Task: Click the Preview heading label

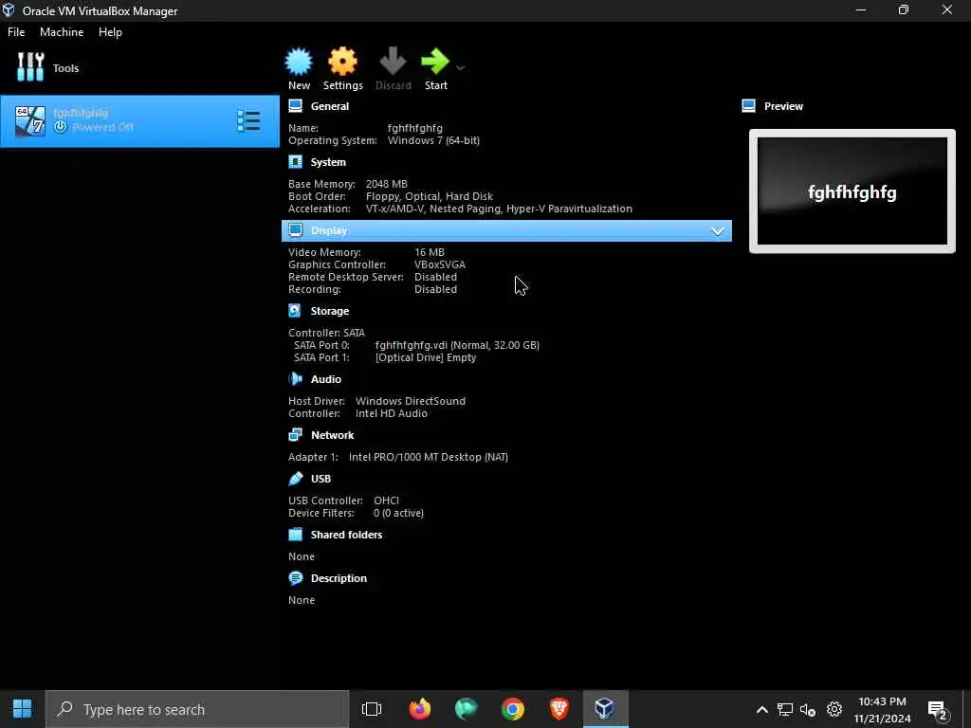Action: [783, 106]
